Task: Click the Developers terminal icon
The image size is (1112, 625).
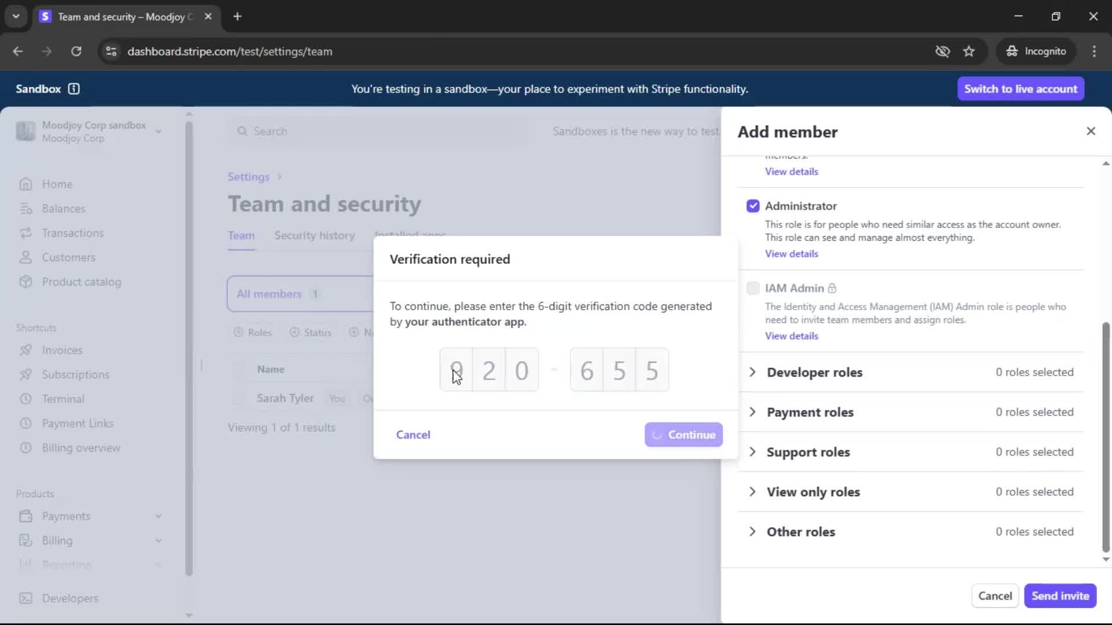Action: click(x=25, y=598)
